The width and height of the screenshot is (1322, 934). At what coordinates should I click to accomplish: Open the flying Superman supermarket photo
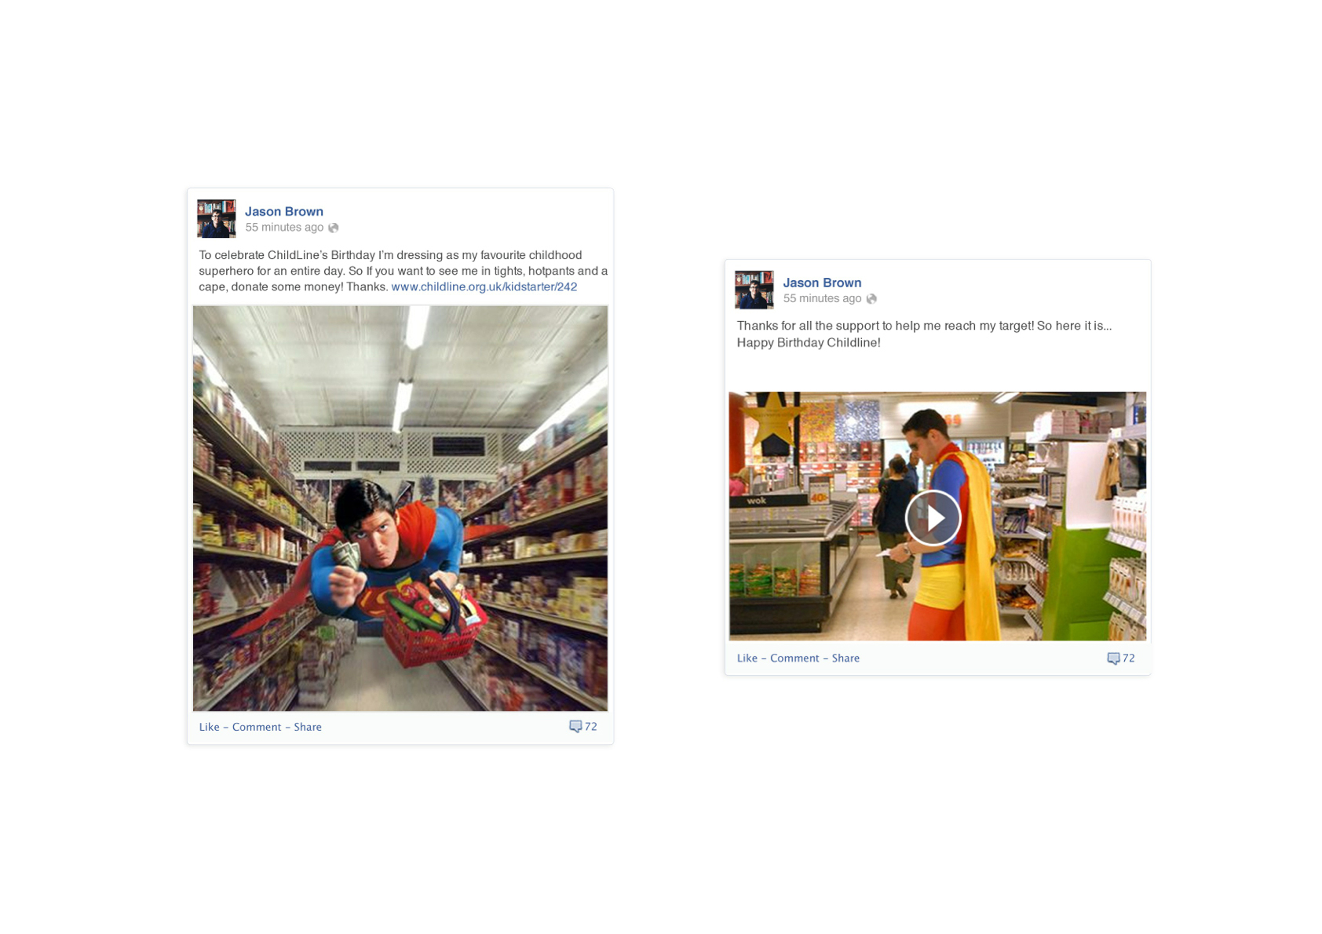[400, 509]
